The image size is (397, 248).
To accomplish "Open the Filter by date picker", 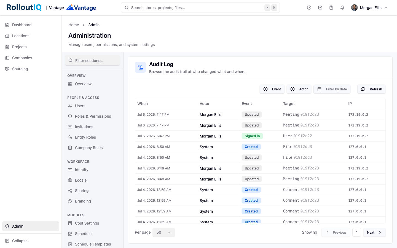I will coord(332,89).
